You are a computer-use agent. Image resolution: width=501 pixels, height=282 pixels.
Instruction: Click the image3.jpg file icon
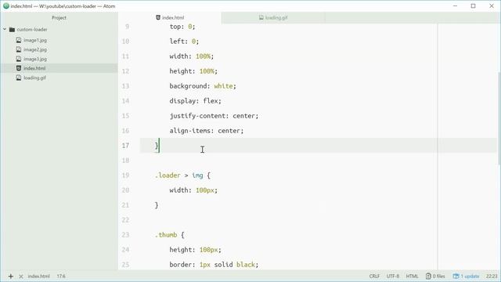tap(19, 59)
